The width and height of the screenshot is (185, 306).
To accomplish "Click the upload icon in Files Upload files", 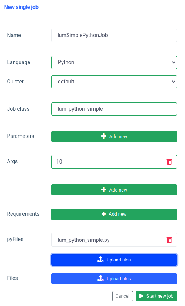I will (100, 278).
